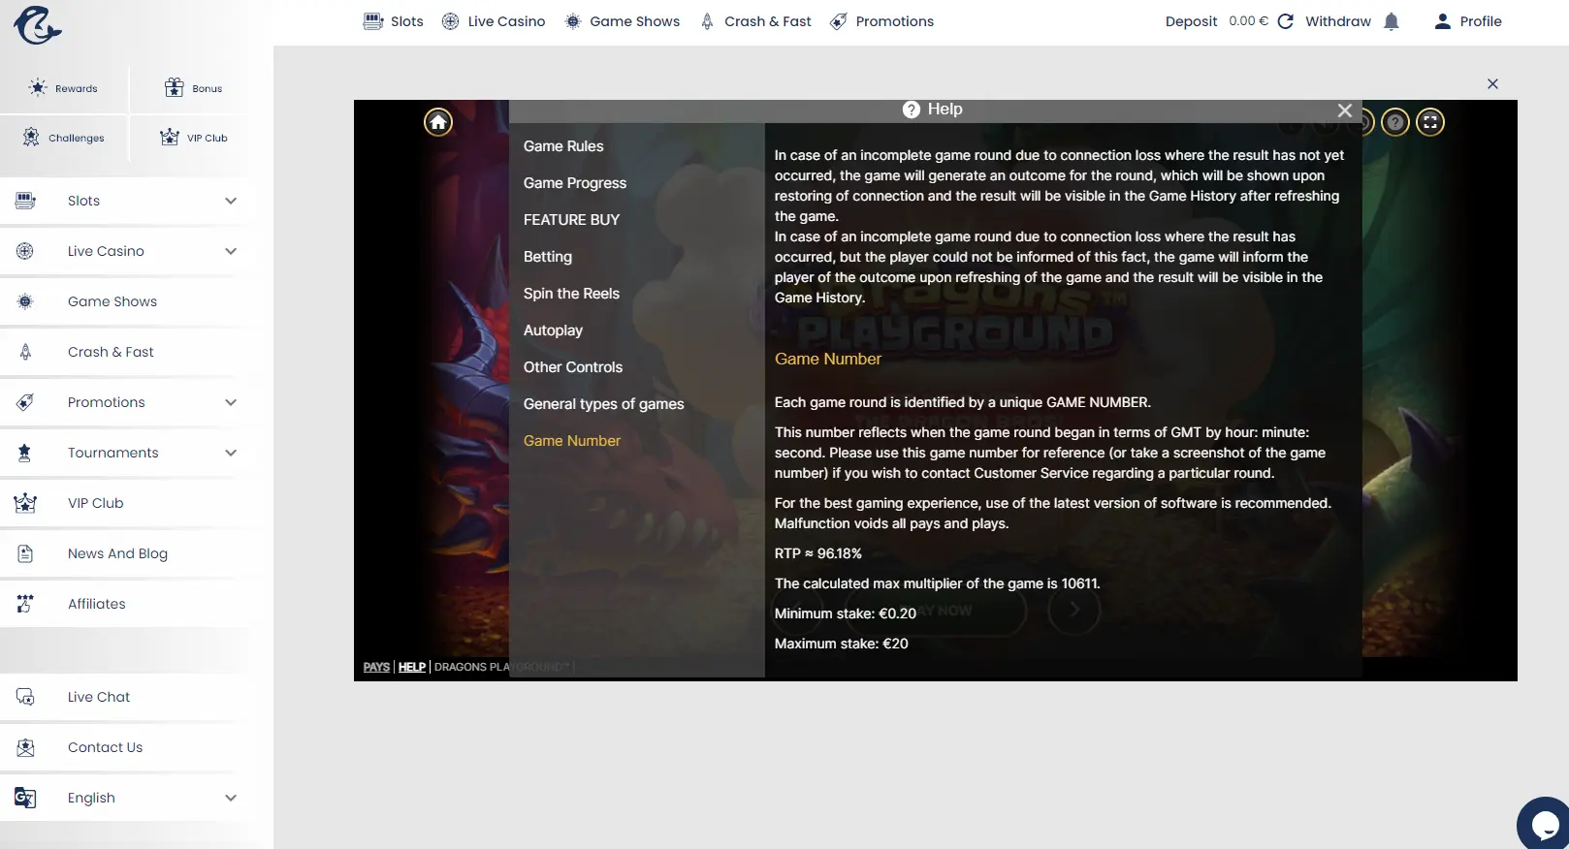Click the casino logo at top left
1569x849 pixels.
pyautogui.click(x=38, y=25)
